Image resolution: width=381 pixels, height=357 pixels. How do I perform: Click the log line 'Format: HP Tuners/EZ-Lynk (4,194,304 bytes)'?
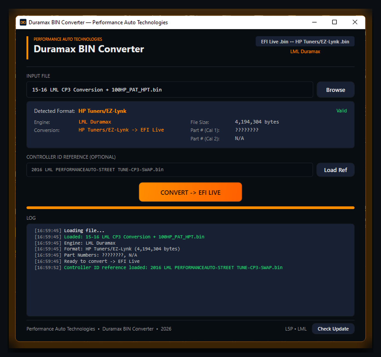coord(107,249)
